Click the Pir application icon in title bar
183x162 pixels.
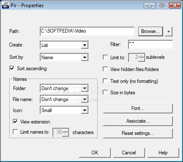tap(5, 5)
